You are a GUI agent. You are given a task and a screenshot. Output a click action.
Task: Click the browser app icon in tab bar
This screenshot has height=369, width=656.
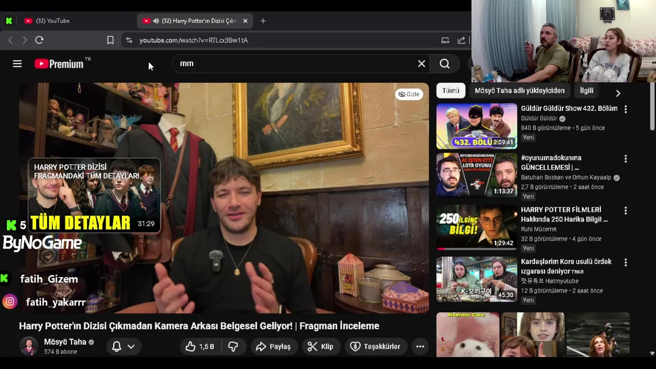tap(9, 21)
